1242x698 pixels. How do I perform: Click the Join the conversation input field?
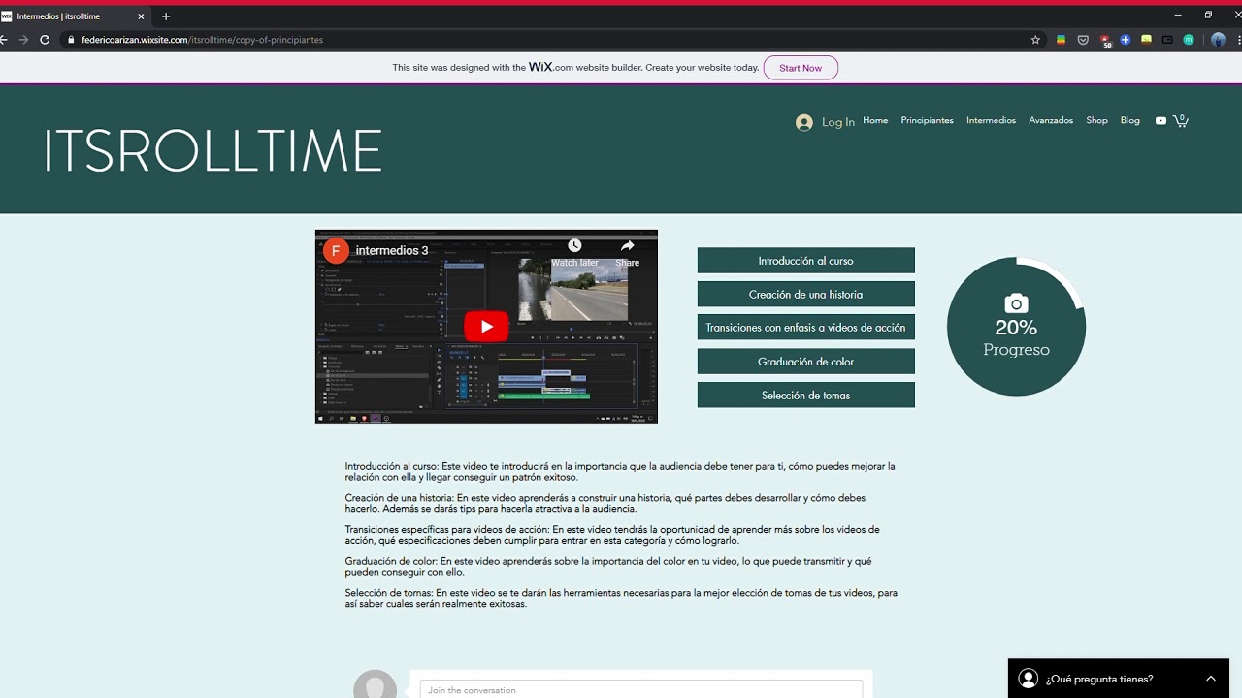pyautogui.click(x=641, y=689)
